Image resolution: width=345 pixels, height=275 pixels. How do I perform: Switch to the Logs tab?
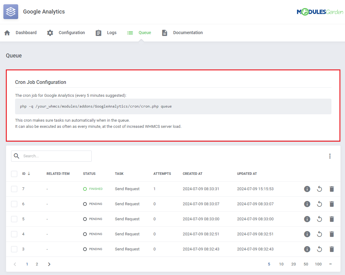[112, 33]
